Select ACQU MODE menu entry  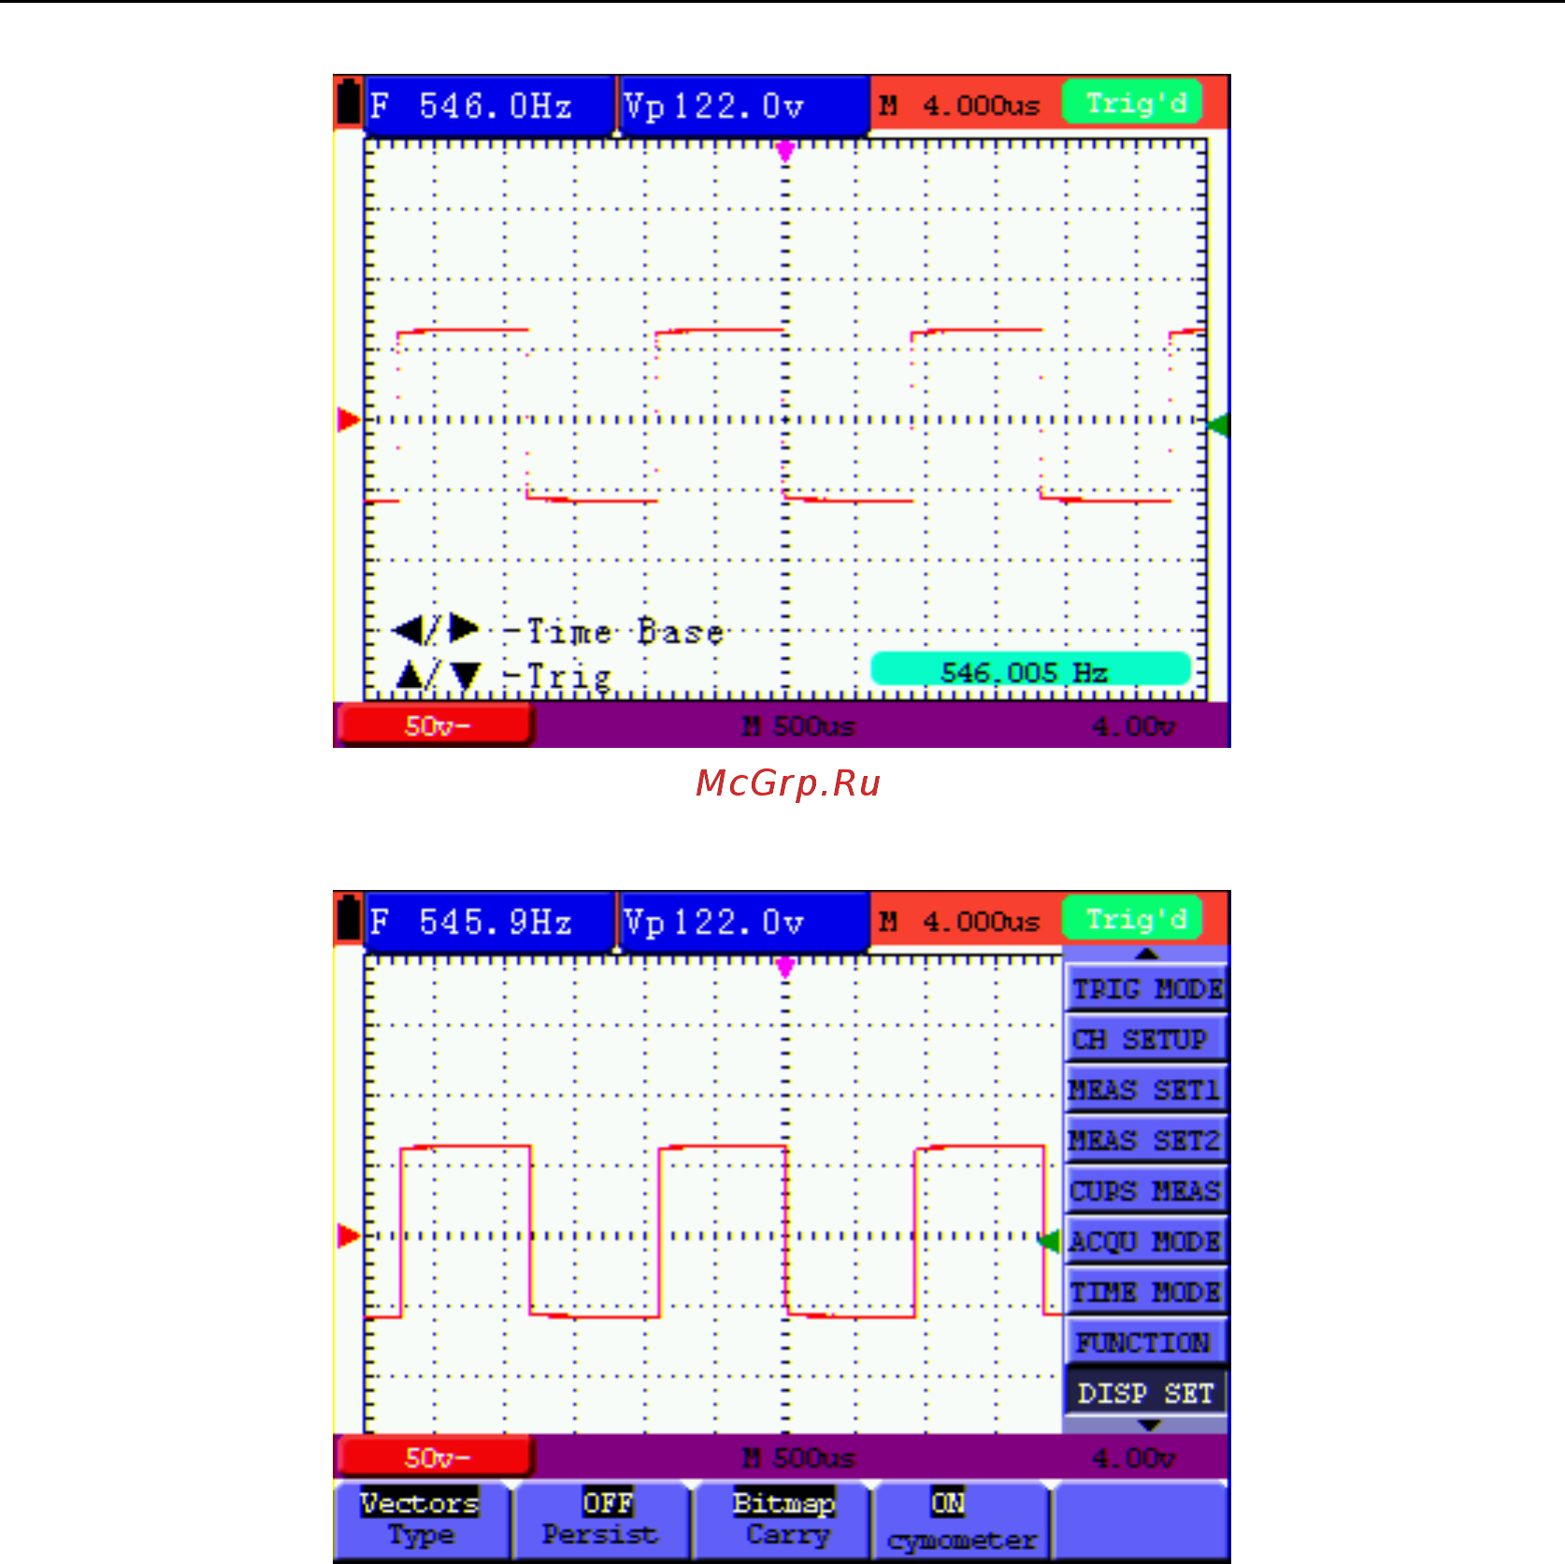[1145, 1241]
